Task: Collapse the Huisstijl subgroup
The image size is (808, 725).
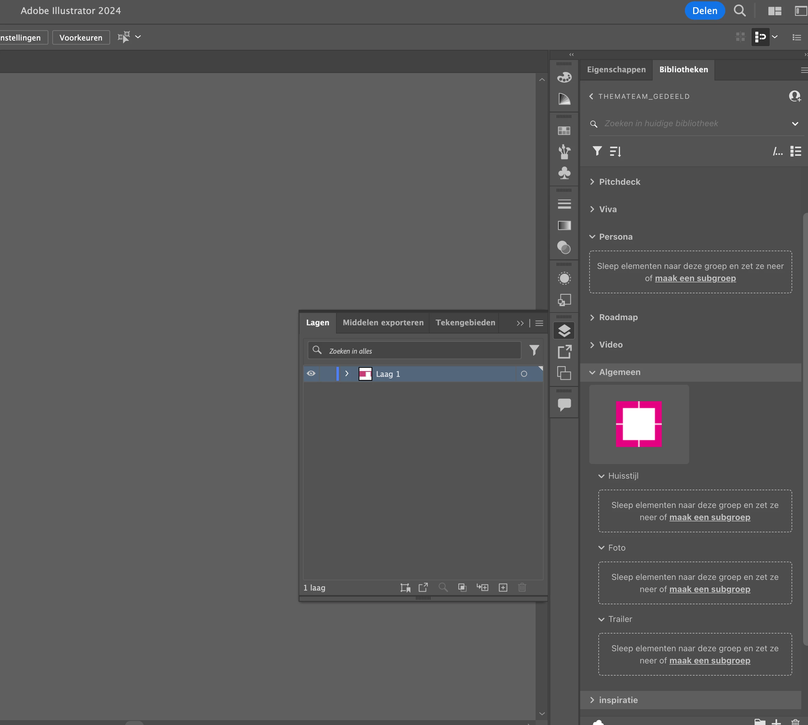Action: coord(601,476)
